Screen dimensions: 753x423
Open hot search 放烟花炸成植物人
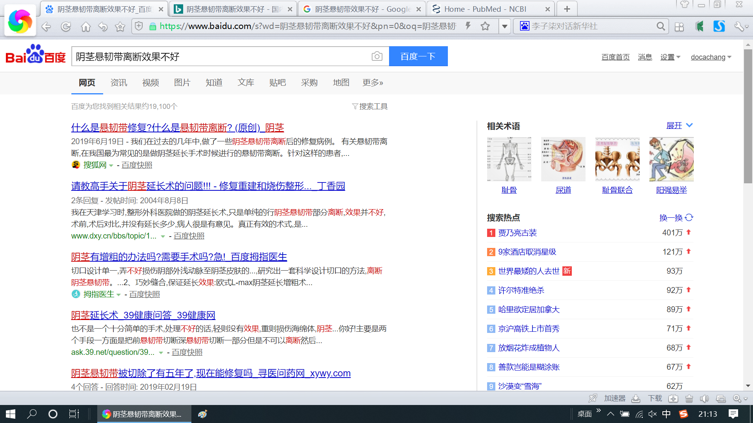click(529, 348)
